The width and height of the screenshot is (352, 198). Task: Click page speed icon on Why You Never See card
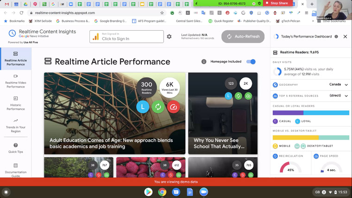[x=248, y=96]
